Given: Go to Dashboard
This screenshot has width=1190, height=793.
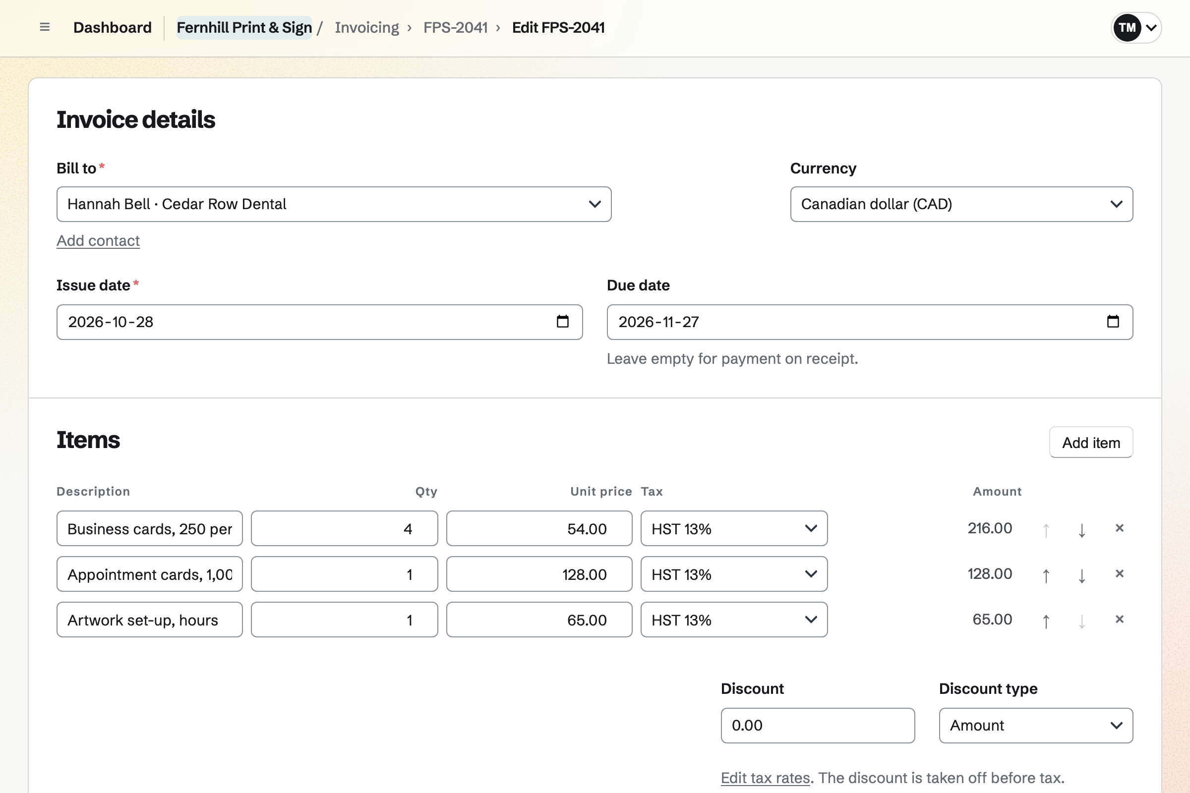Looking at the screenshot, I should pyautogui.click(x=113, y=27).
